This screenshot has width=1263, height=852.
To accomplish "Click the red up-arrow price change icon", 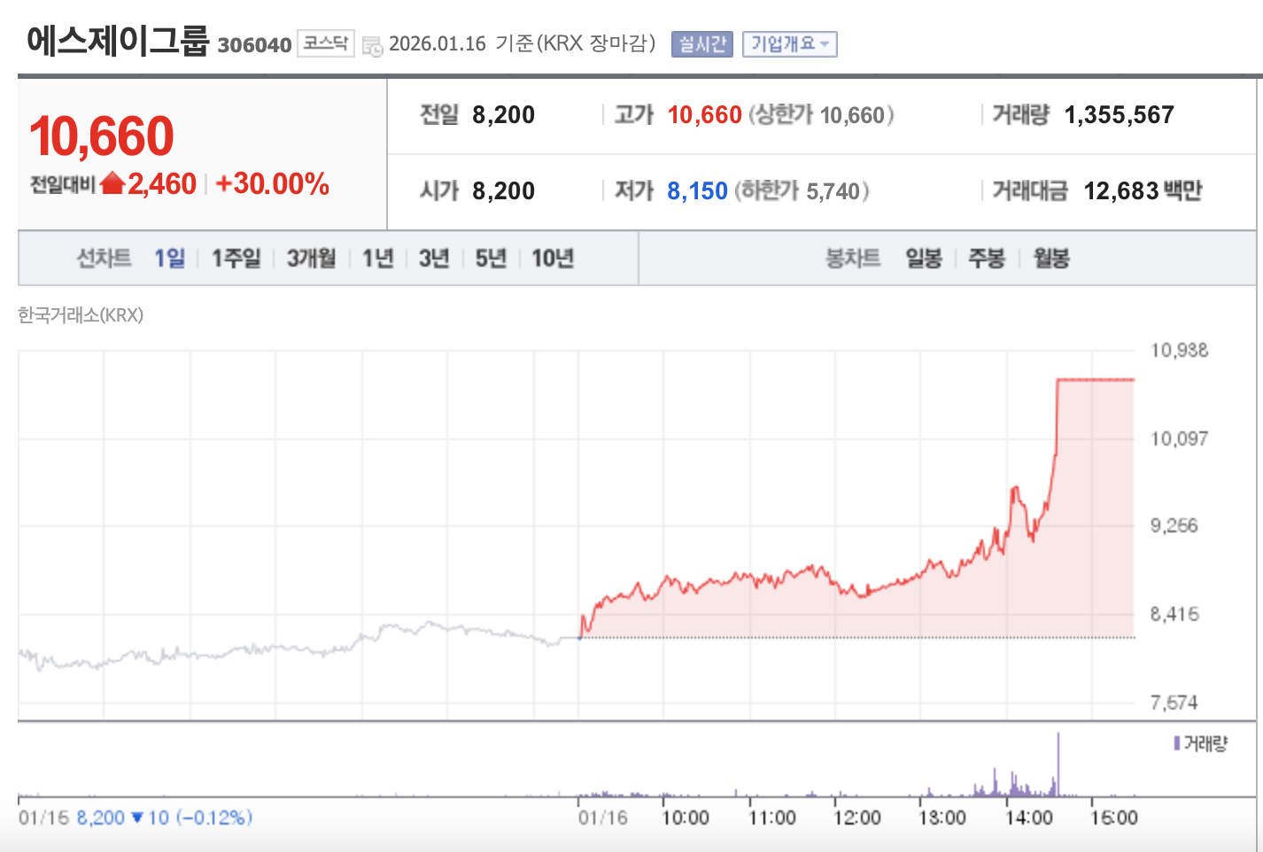I will pyautogui.click(x=112, y=183).
